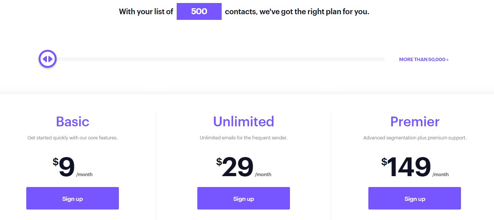Click the right arrow on the slider handle
494x220 pixels.
click(x=51, y=59)
